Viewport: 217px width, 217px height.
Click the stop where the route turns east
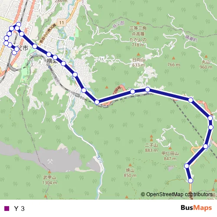[97, 102]
